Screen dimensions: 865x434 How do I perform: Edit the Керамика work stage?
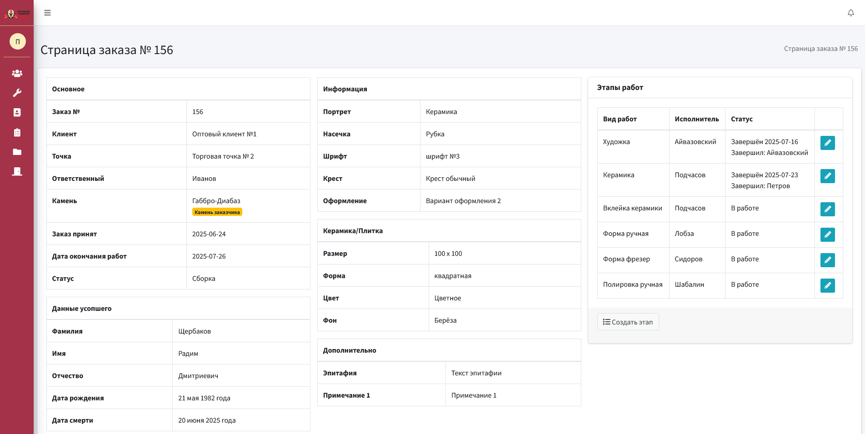[828, 176]
